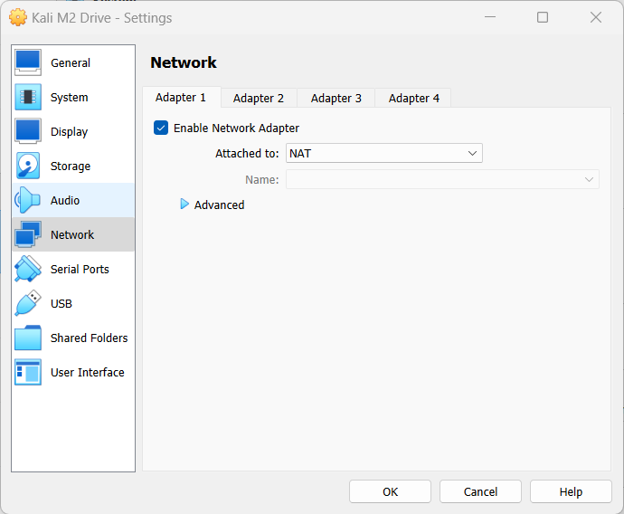Click the Enable Network Adapter label

[236, 128]
